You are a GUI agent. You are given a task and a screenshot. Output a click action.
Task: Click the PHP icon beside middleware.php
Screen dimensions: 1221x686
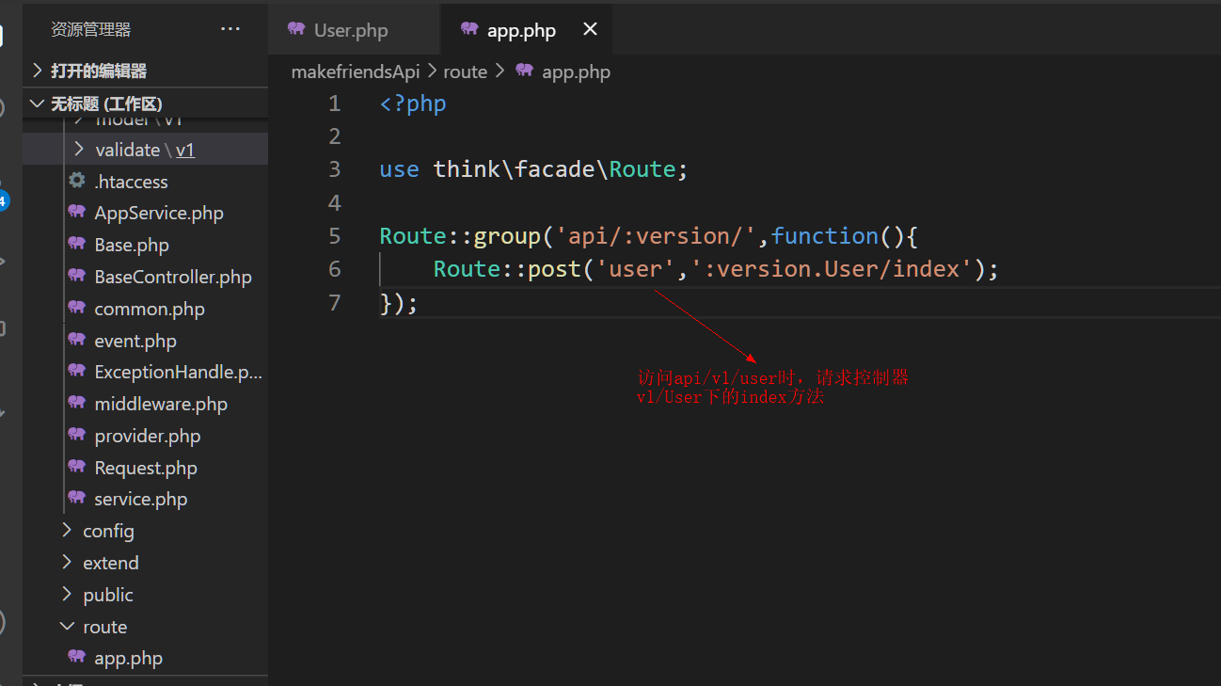click(77, 404)
